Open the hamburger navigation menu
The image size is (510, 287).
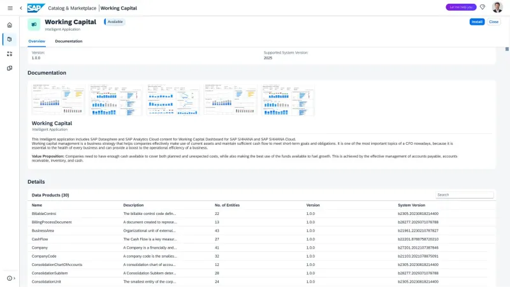point(10,8)
